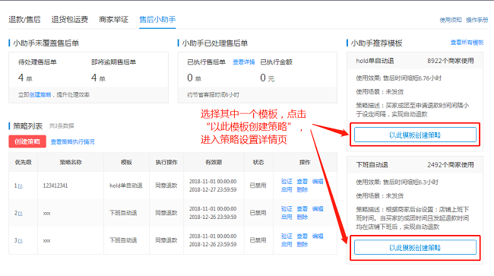The width and height of the screenshot is (494, 276).
Task: Open the 使用须知 link
Action: [451, 20]
